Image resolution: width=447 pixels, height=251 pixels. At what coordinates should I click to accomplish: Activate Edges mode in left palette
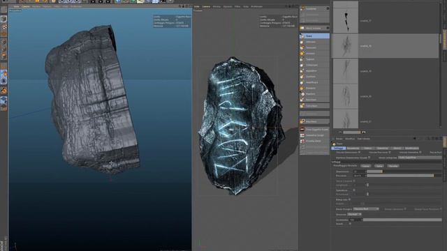click(3, 49)
